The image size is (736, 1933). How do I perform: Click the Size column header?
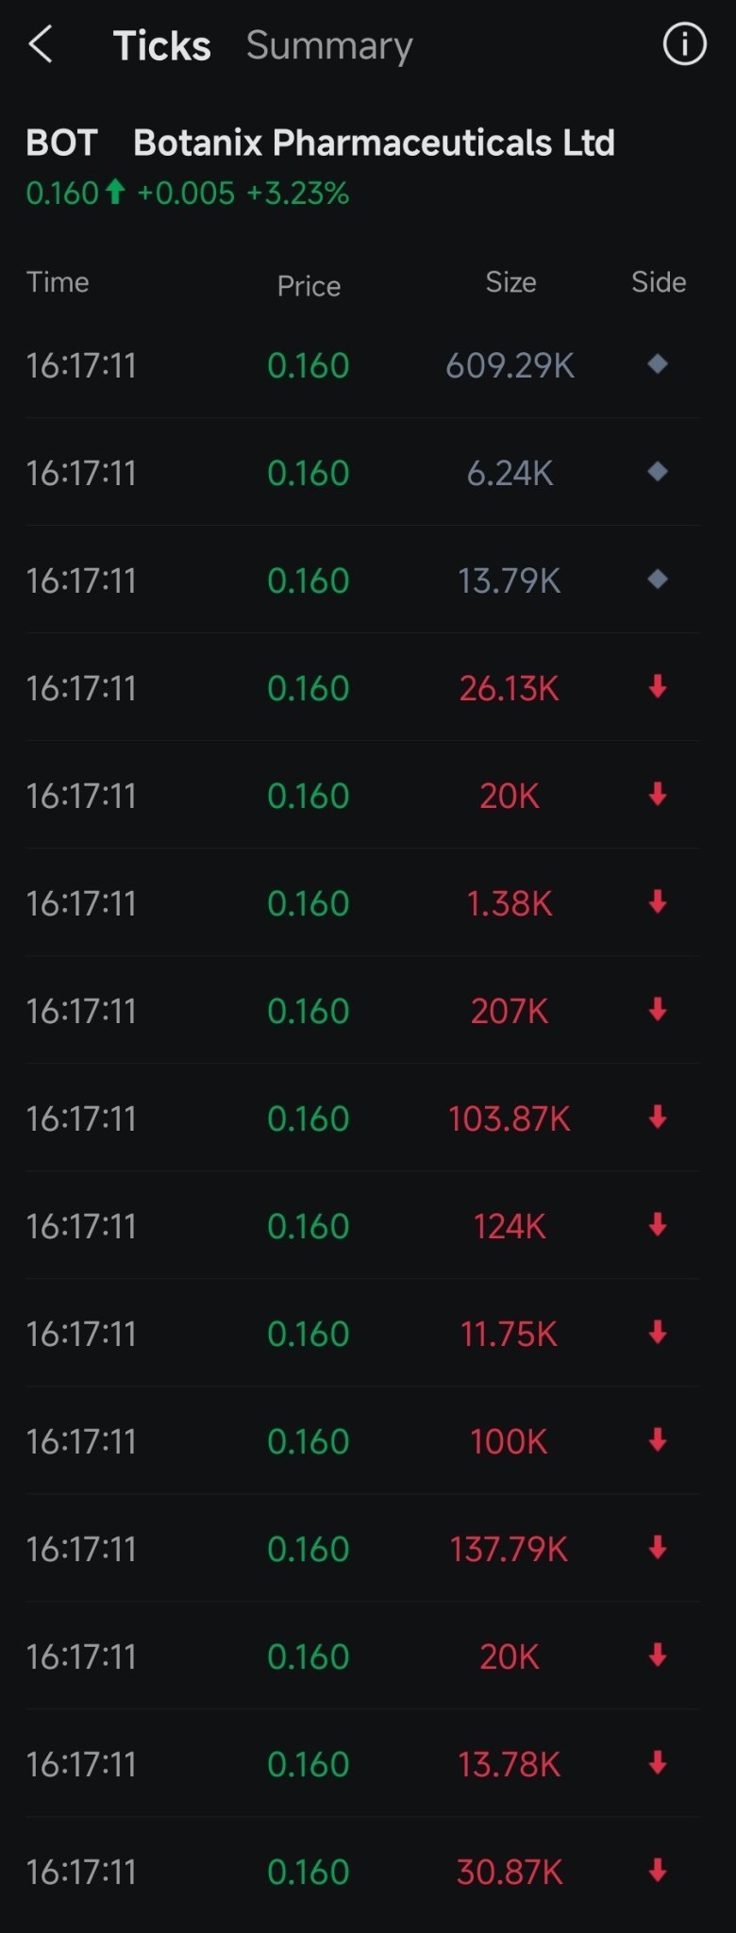click(x=510, y=282)
